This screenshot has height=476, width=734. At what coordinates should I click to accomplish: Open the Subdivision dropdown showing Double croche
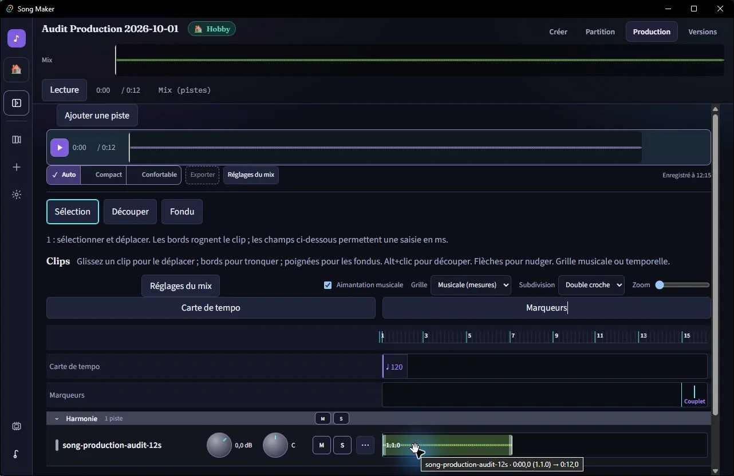[x=591, y=285]
